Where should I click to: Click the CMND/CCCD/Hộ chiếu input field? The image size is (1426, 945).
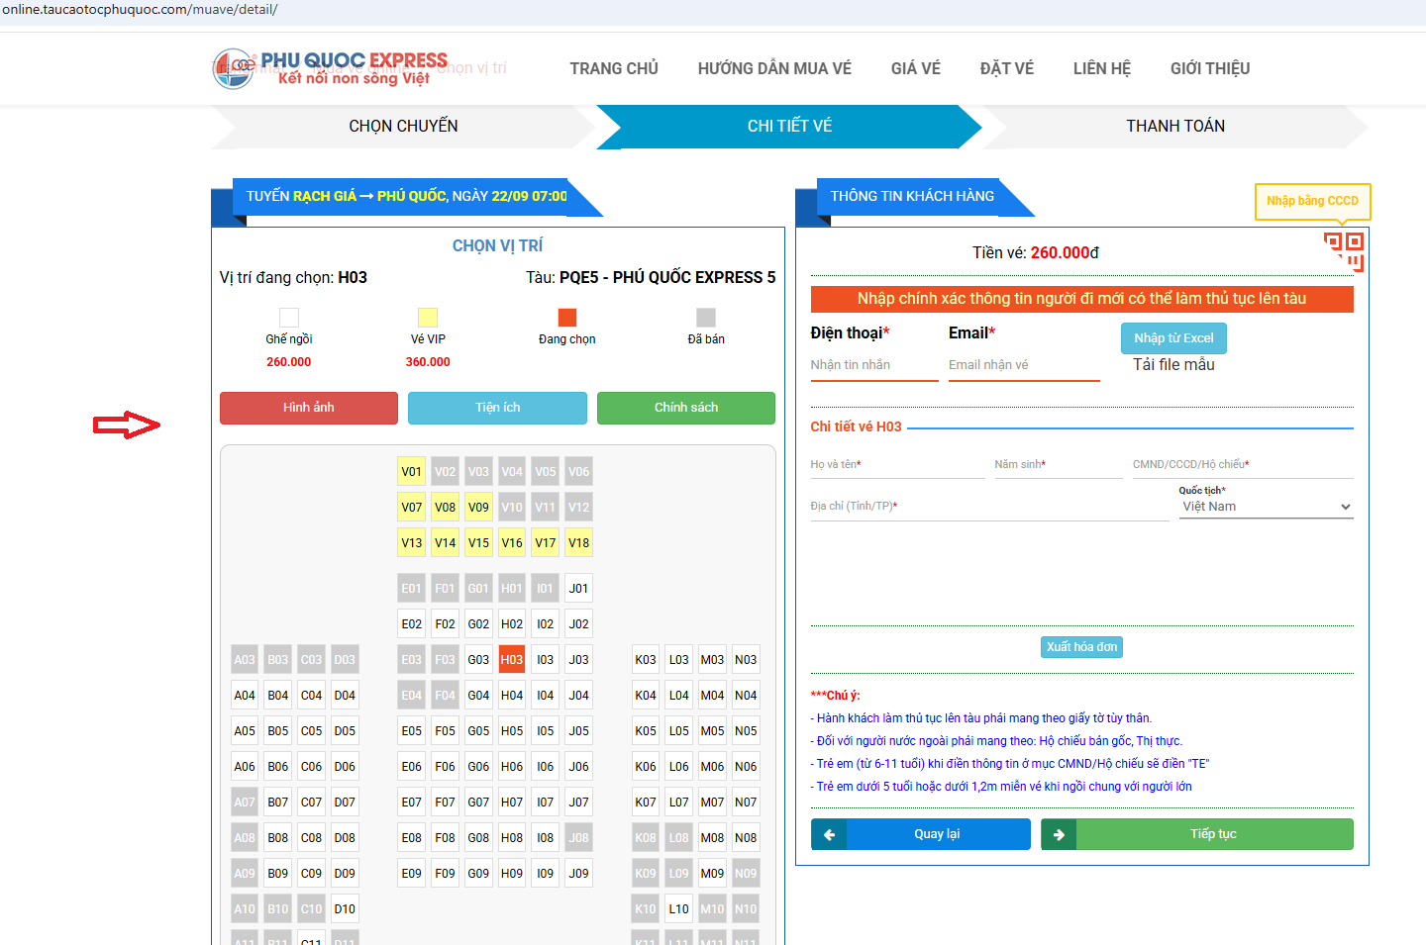[x=1243, y=465]
